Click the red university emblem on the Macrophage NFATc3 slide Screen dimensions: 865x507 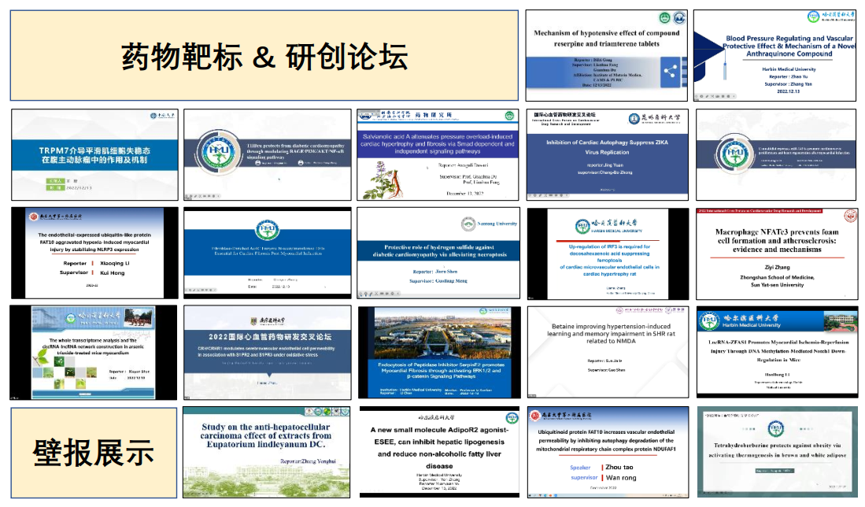(849, 216)
